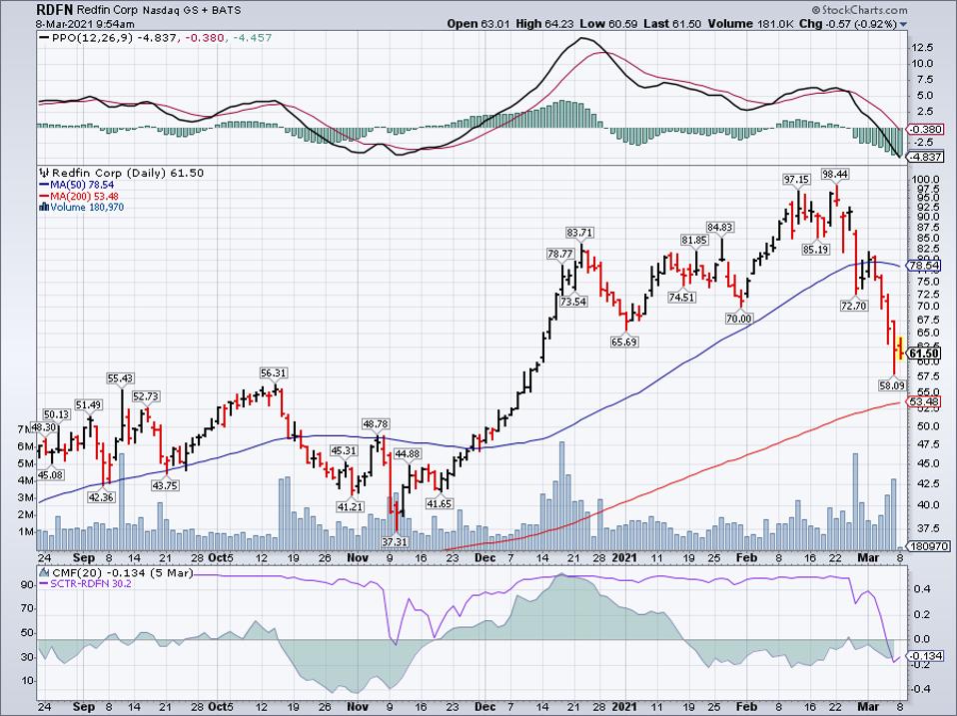The image size is (957, 716).
Task: Click the 78.77 December peak label
Action: pyautogui.click(x=560, y=253)
